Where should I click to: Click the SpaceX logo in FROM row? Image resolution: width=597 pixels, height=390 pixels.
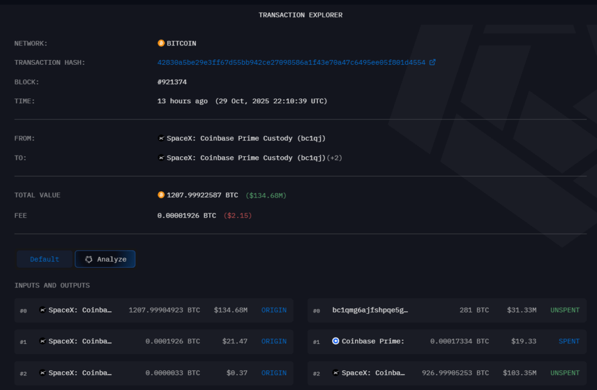click(x=161, y=138)
